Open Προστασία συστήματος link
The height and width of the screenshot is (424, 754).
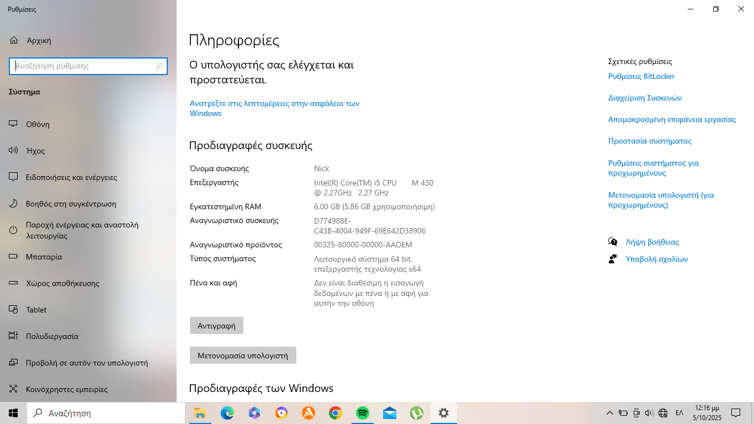click(650, 141)
